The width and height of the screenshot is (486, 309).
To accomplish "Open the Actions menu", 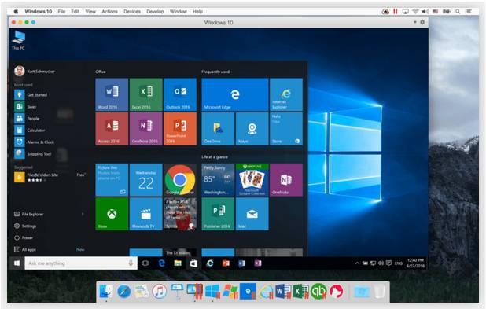I will (x=110, y=12).
